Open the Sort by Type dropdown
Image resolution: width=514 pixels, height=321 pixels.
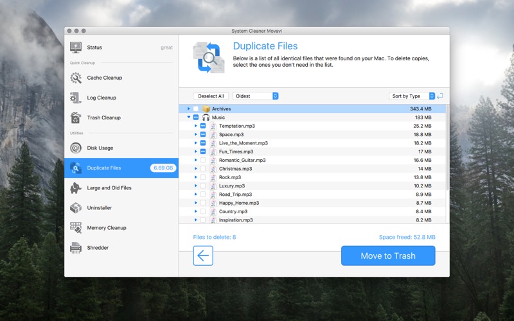pos(412,96)
